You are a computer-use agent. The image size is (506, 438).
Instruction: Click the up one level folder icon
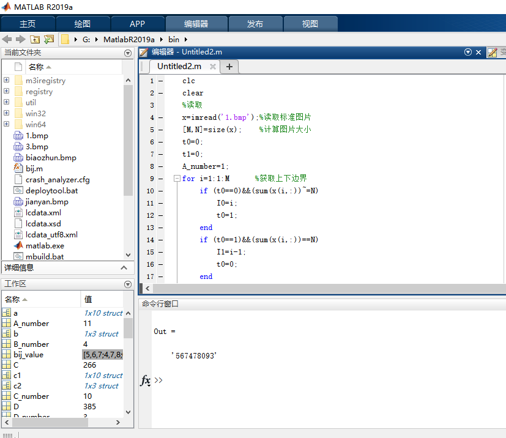pos(35,39)
